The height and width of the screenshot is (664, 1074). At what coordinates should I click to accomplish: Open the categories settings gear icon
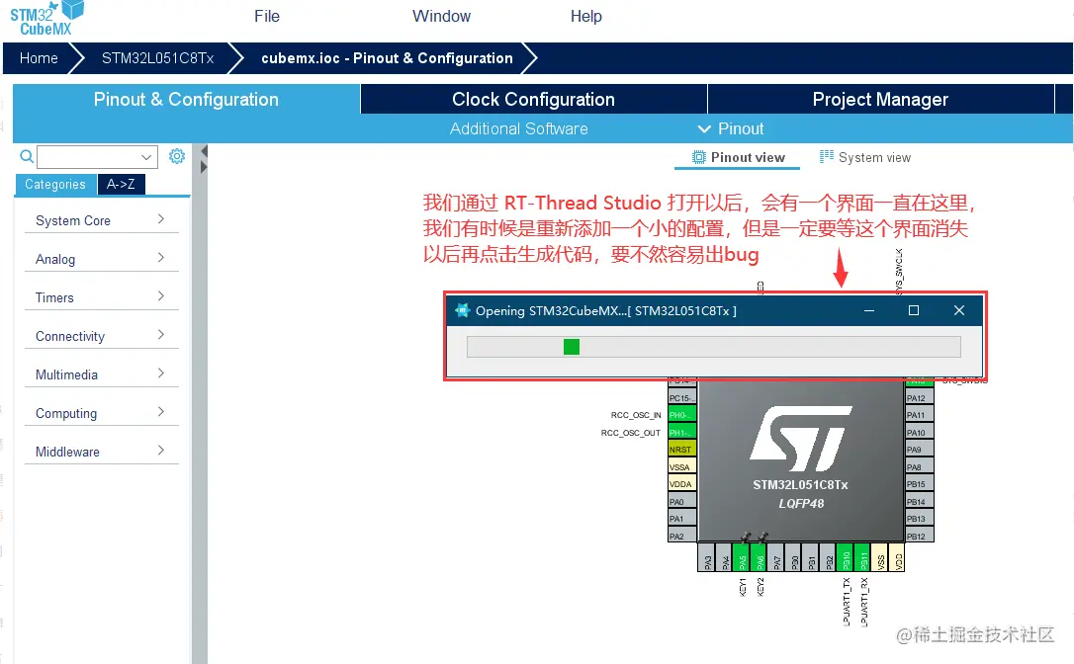click(177, 156)
